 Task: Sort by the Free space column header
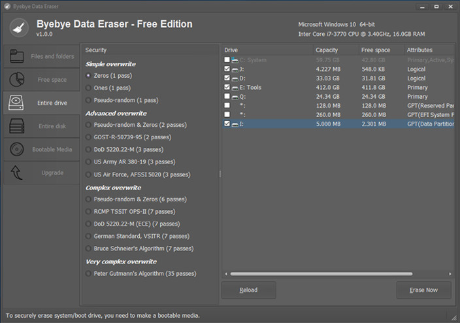(x=382, y=50)
